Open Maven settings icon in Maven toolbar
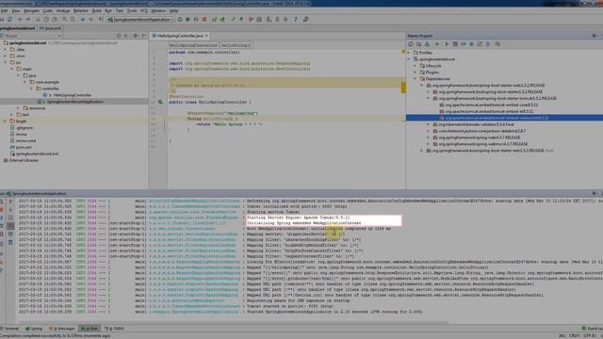 (x=497, y=44)
